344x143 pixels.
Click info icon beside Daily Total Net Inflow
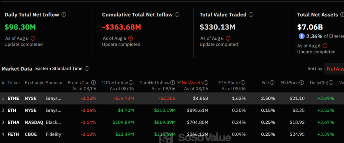(64, 15)
